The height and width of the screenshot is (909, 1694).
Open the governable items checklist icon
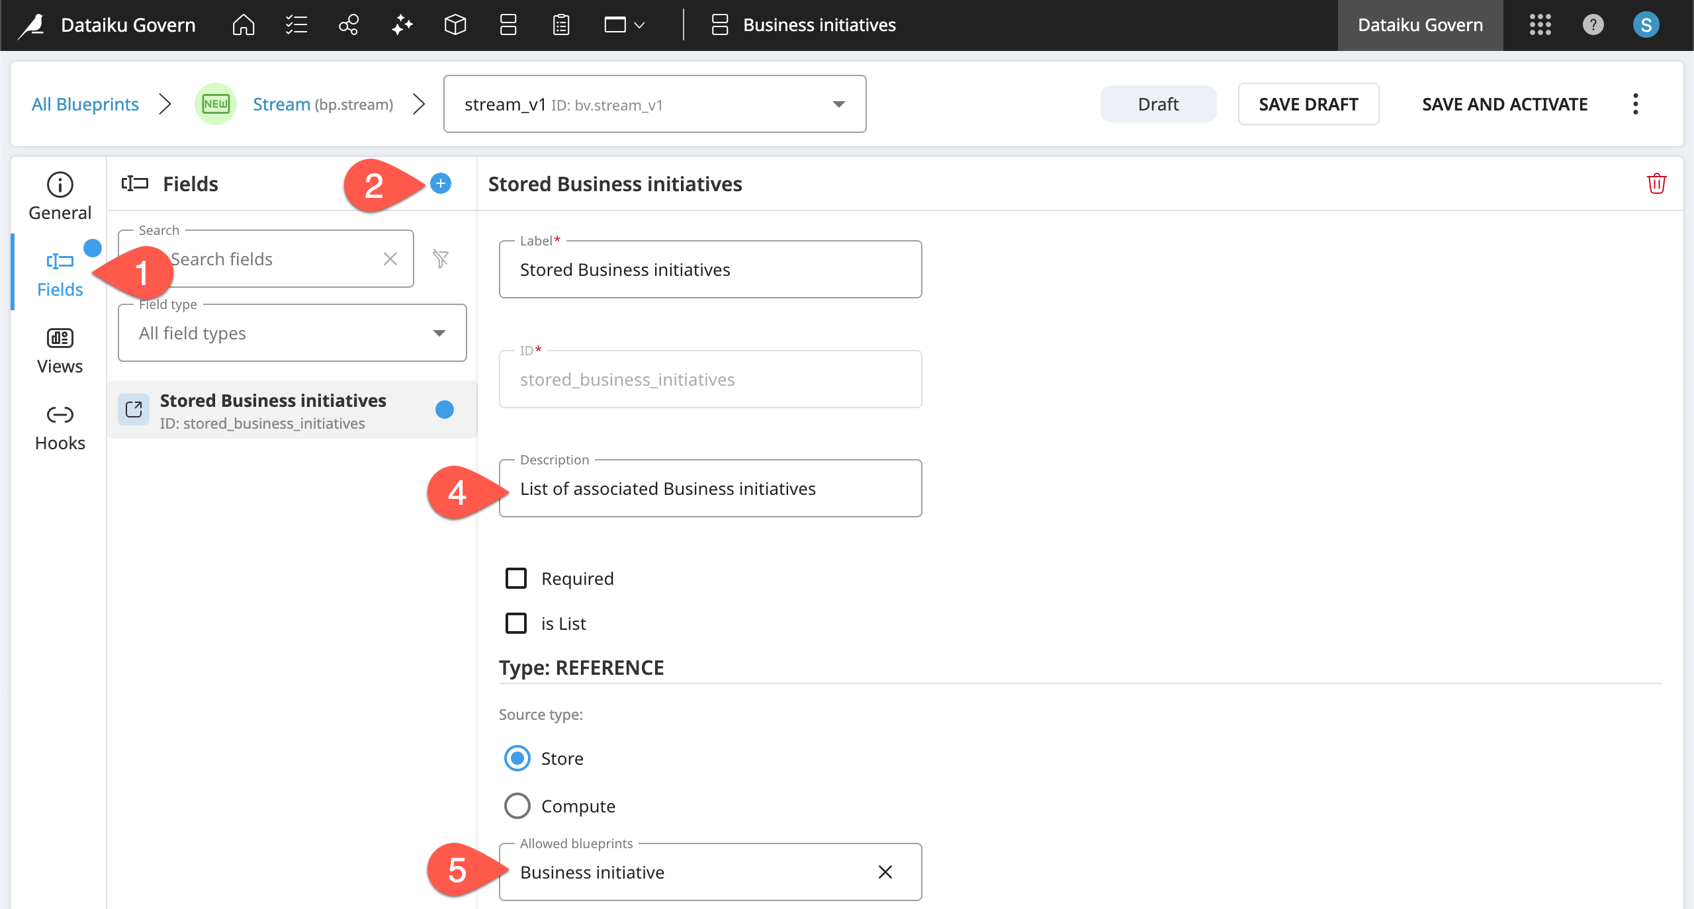(296, 25)
